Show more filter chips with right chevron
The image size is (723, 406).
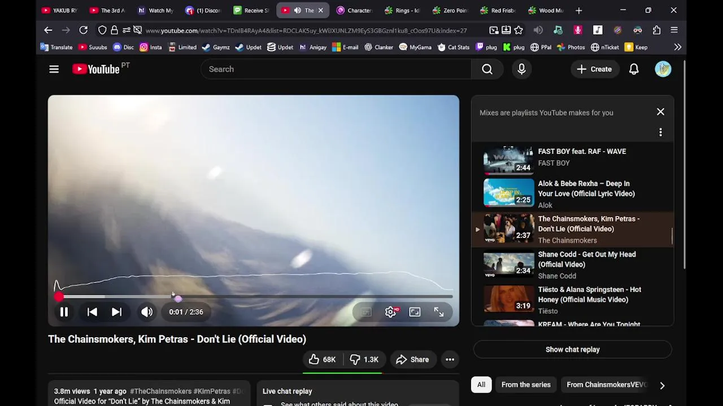(662, 386)
